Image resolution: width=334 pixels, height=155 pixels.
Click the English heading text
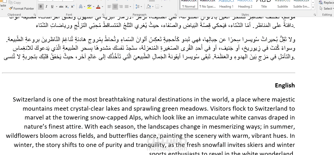[285, 85]
